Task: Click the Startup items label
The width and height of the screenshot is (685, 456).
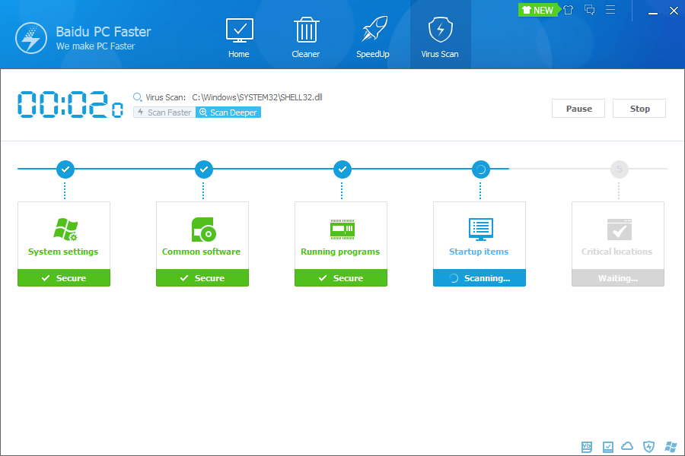Action: tap(479, 252)
